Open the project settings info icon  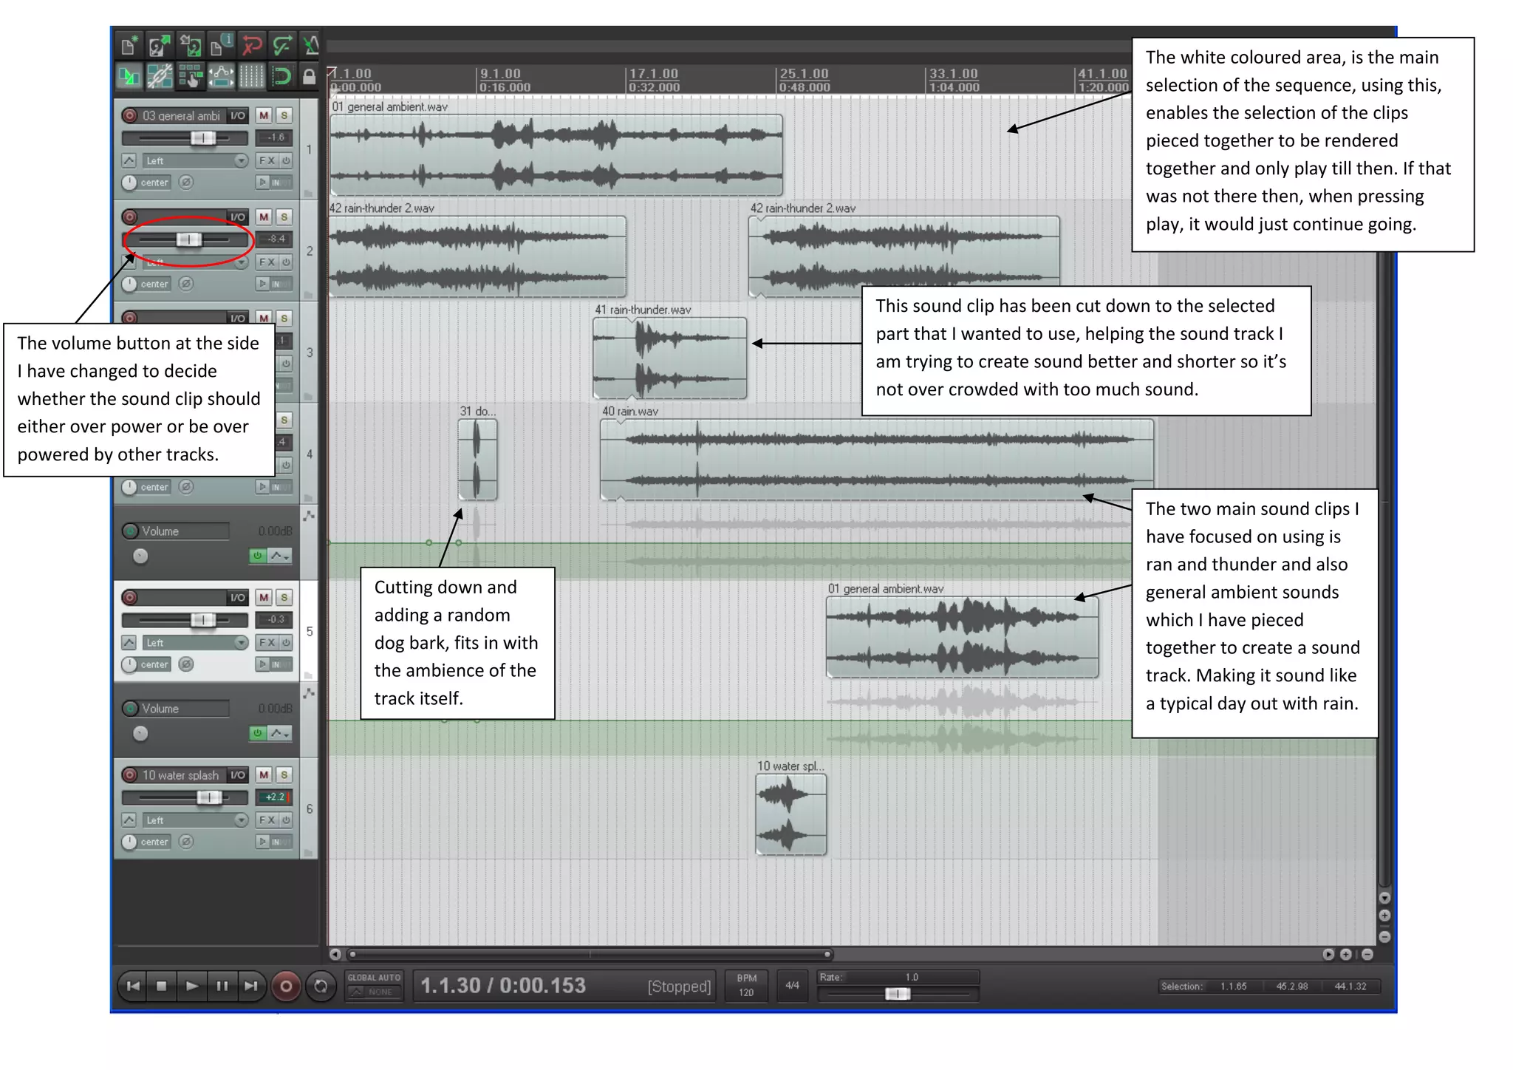coord(221,46)
